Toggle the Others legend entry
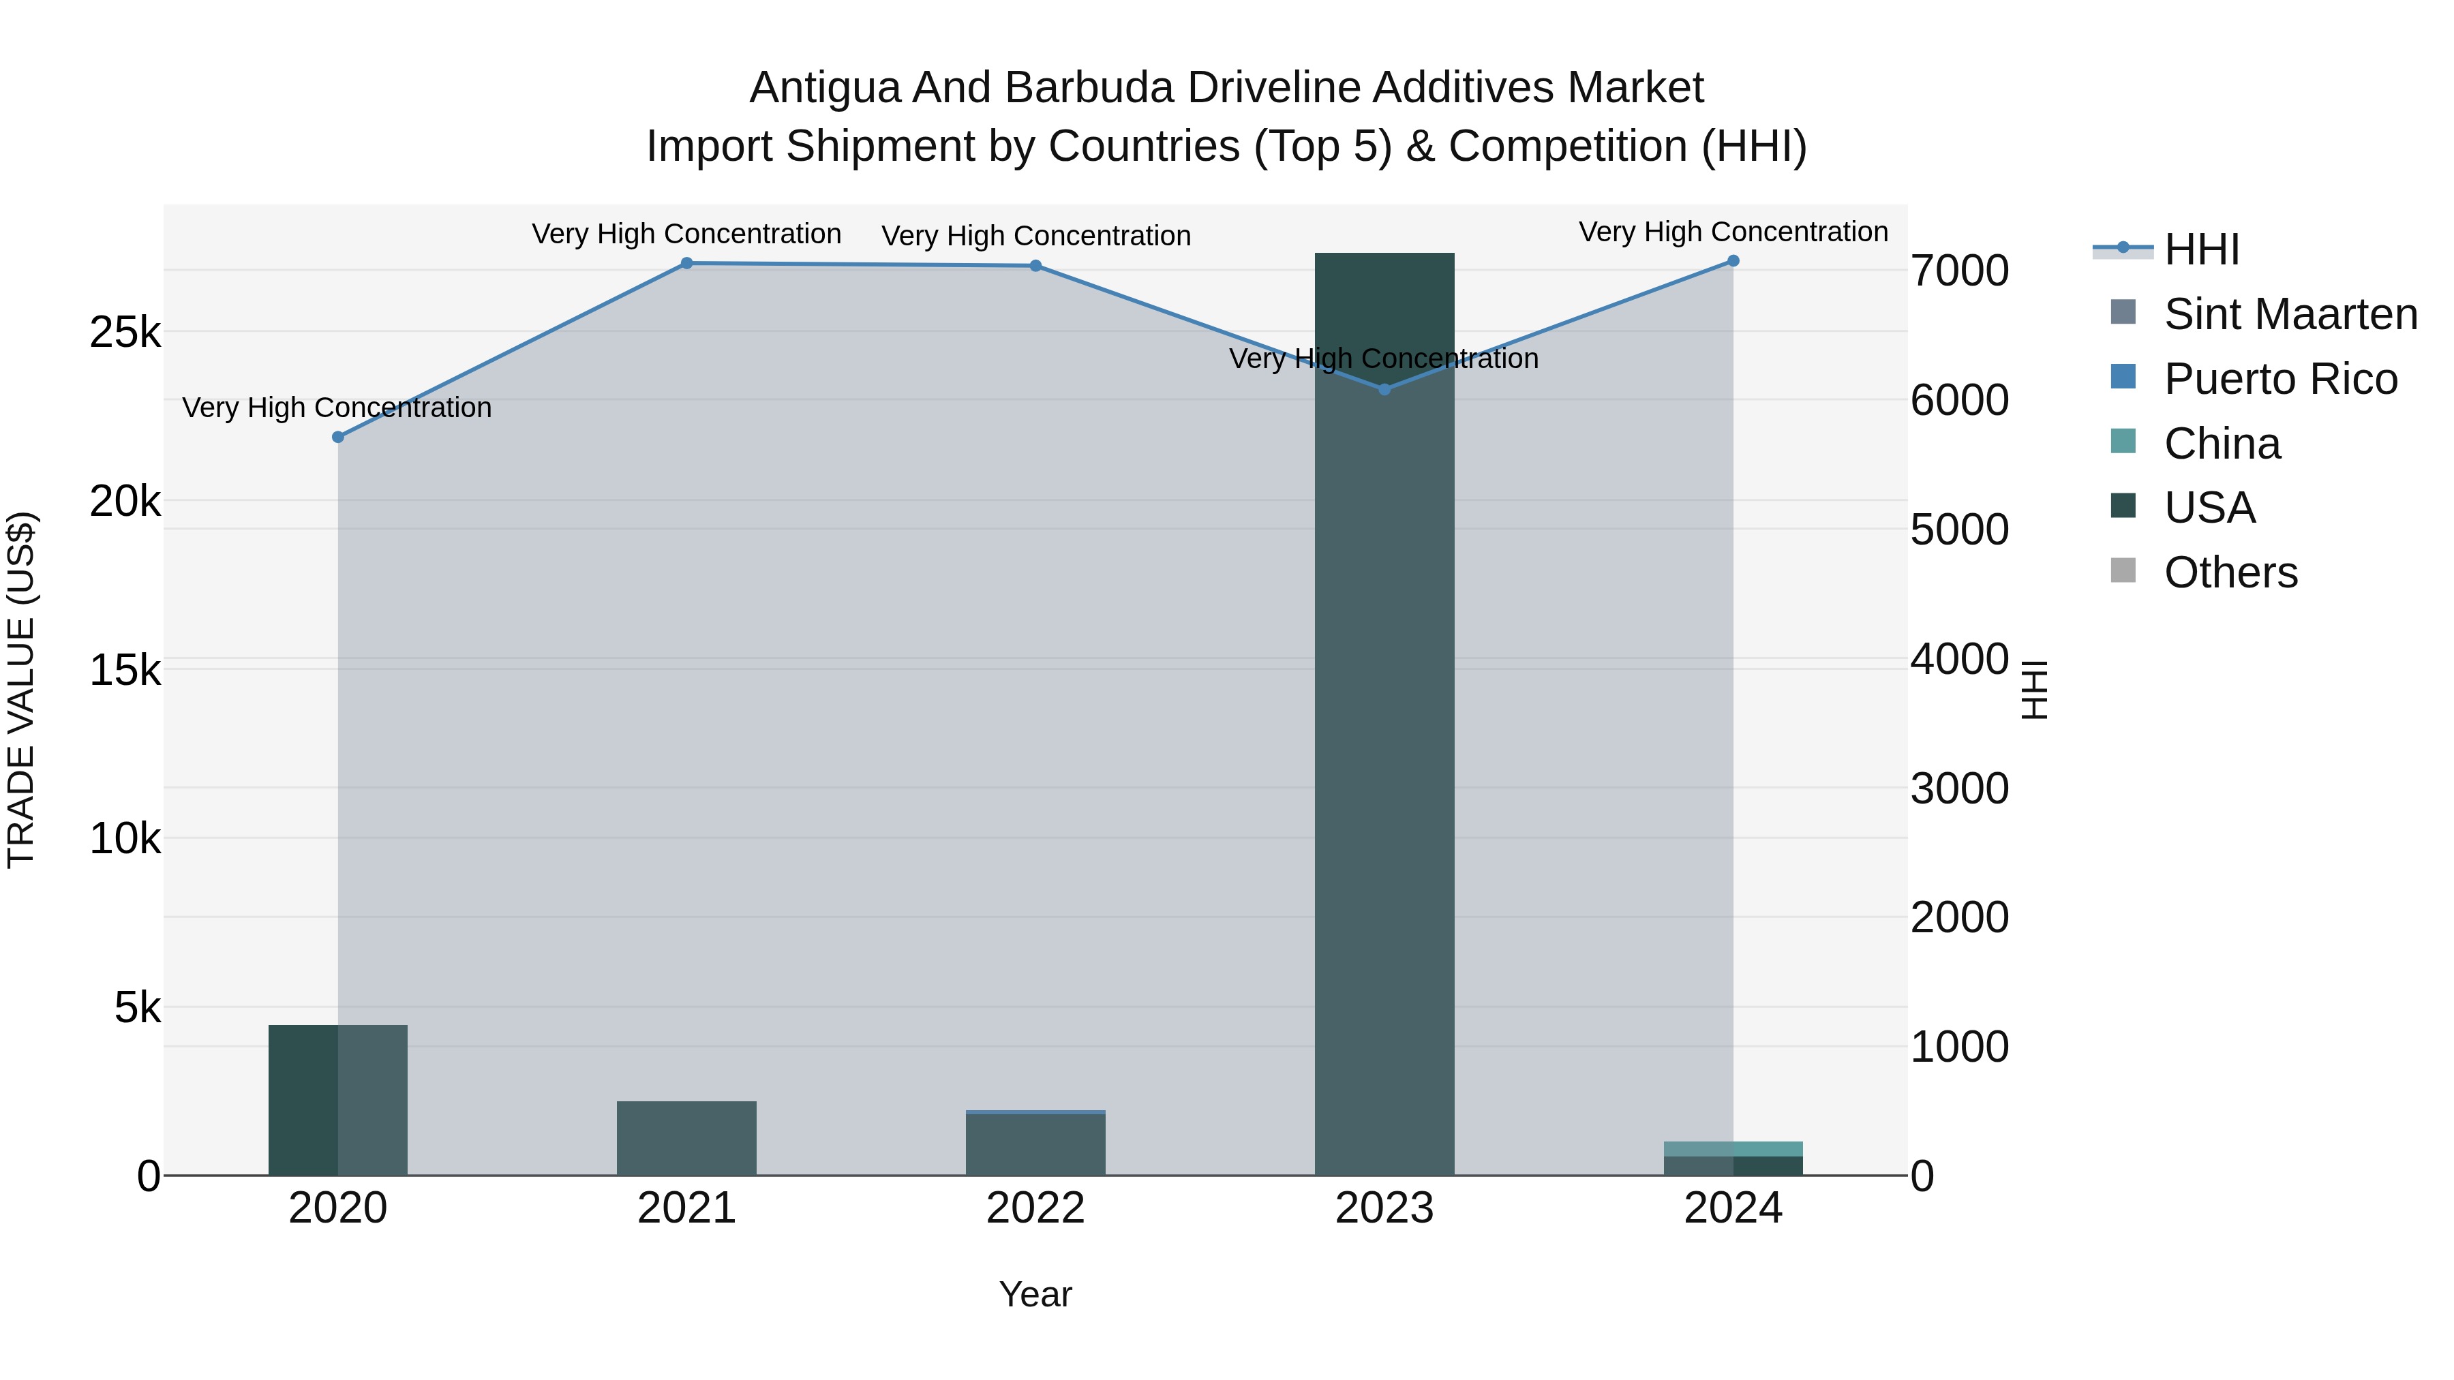Viewport: 2454px width, 1380px height. click(x=2205, y=572)
